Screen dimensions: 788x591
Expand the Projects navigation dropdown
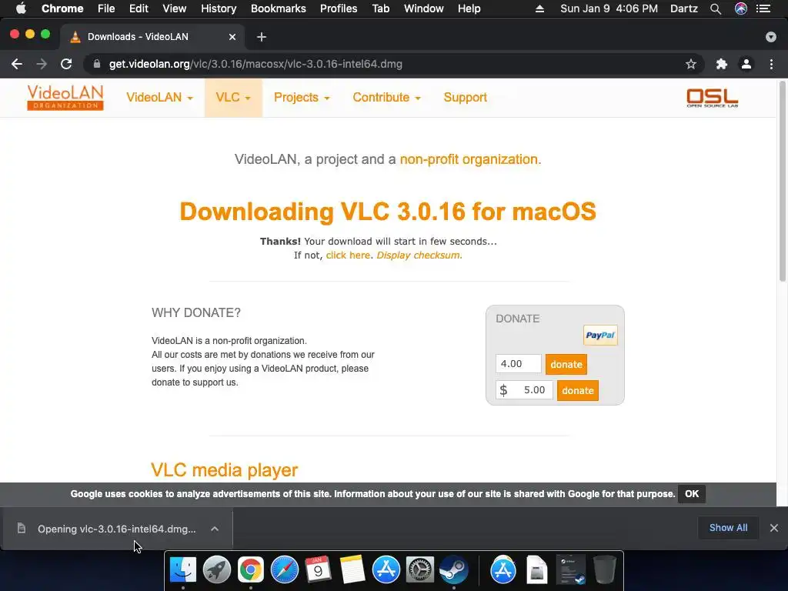pos(302,98)
